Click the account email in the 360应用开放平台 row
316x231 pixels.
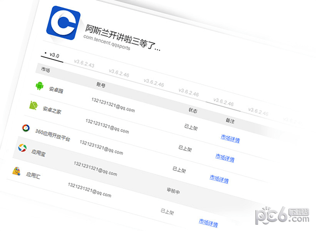tap(101, 148)
